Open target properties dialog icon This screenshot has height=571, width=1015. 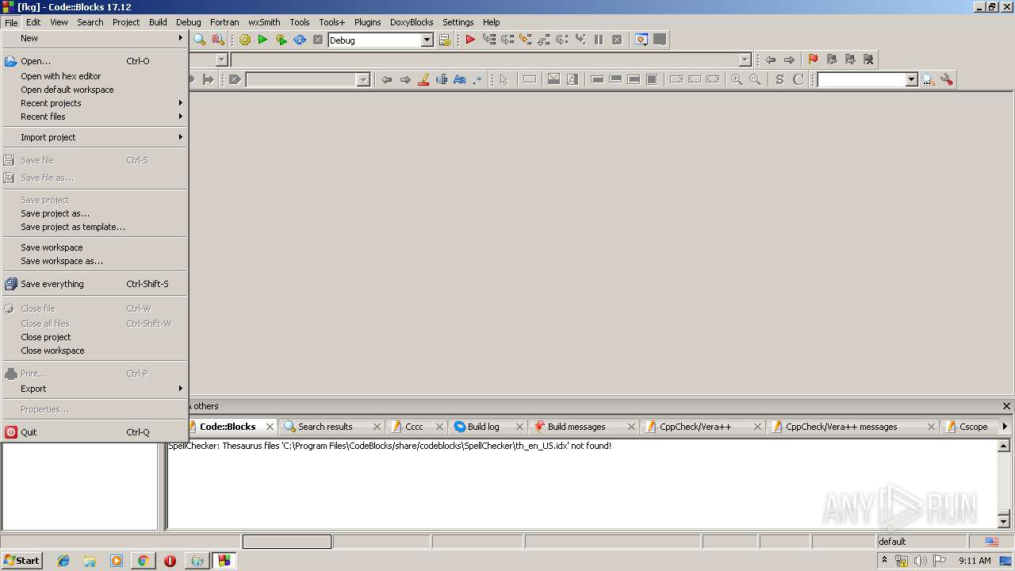click(445, 40)
